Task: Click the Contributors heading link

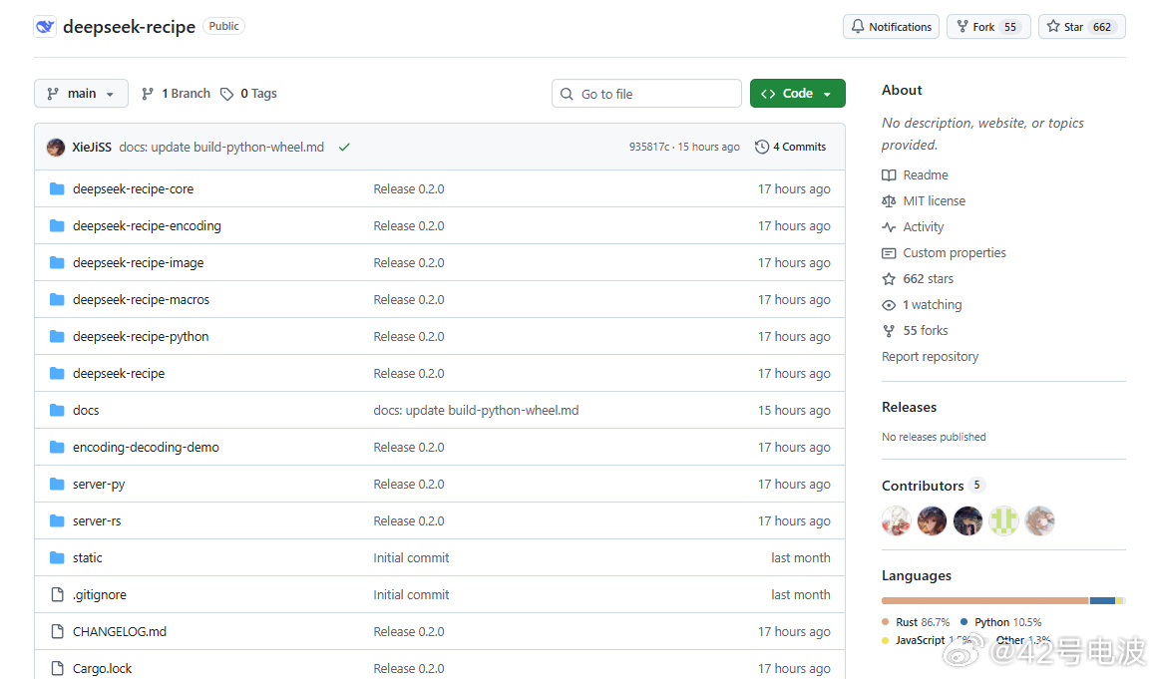Action: 923,486
